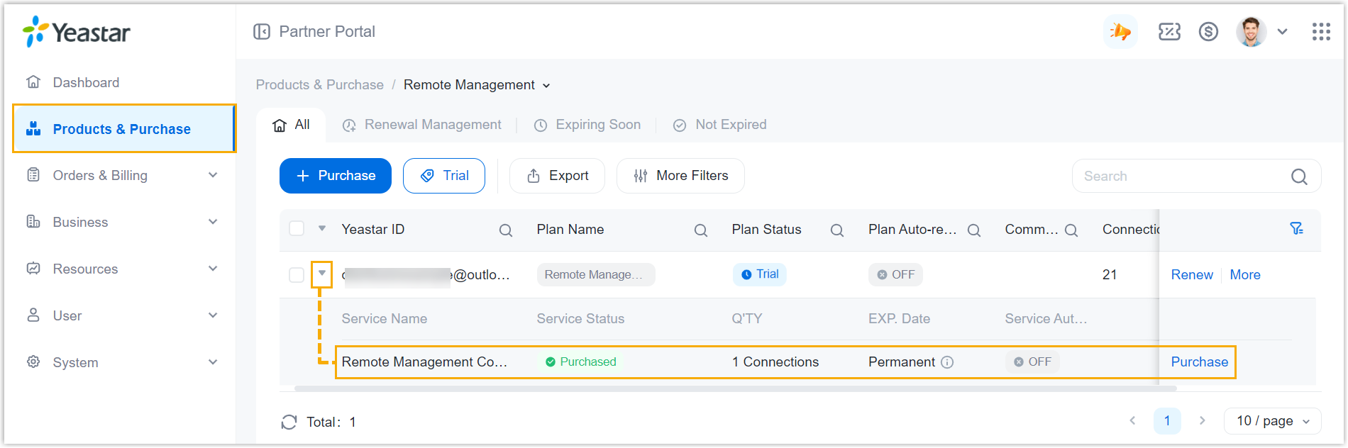
Task: Check the select-all header checkbox
Action: coord(297,229)
